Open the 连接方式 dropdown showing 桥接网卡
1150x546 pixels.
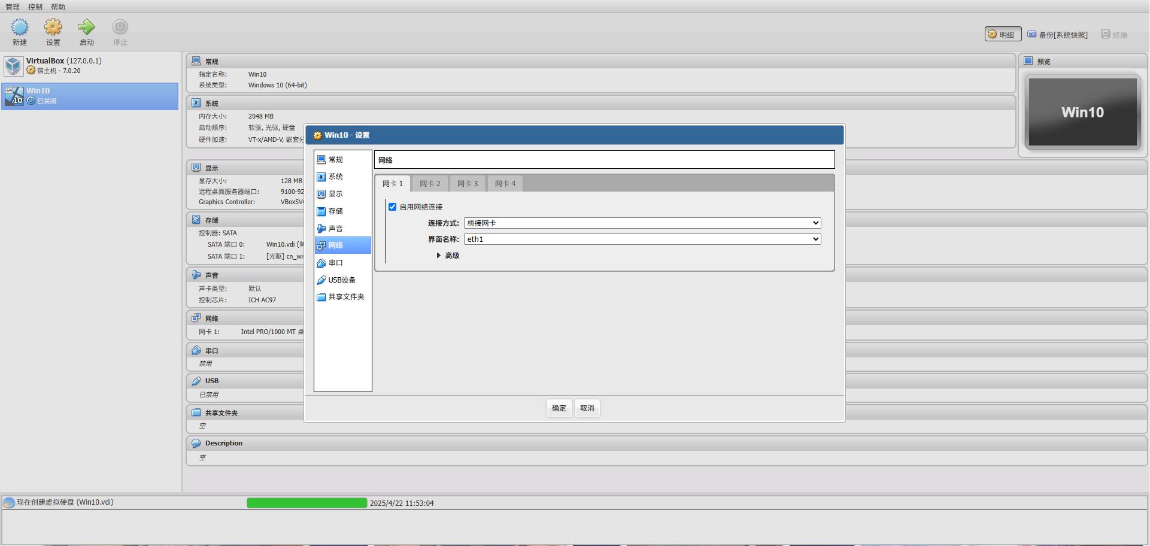click(x=642, y=223)
